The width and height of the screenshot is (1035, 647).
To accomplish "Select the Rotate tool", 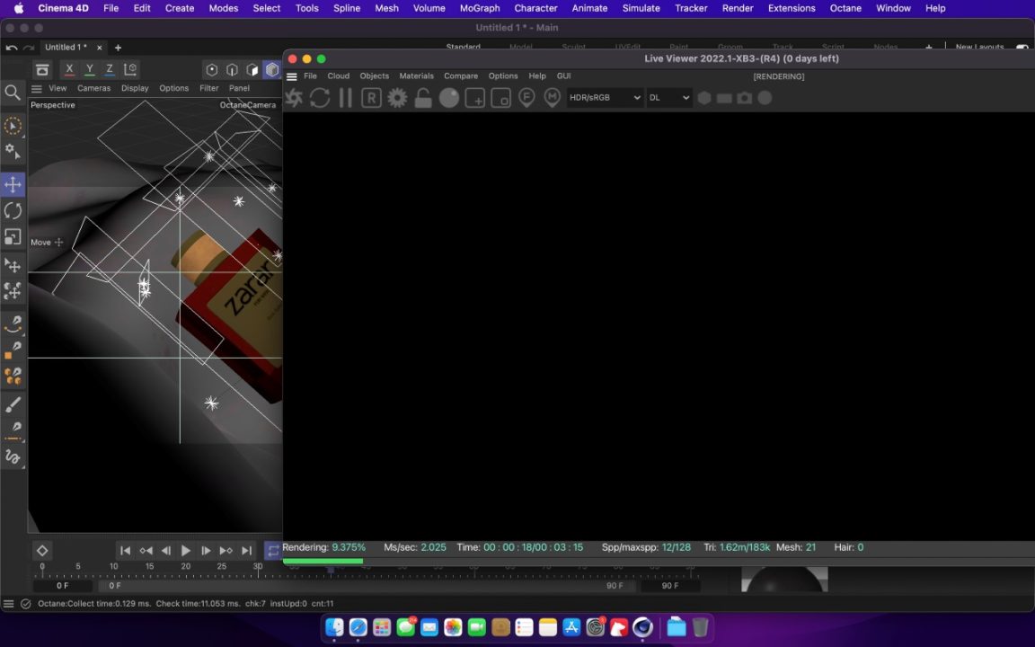I will coord(13,210).
